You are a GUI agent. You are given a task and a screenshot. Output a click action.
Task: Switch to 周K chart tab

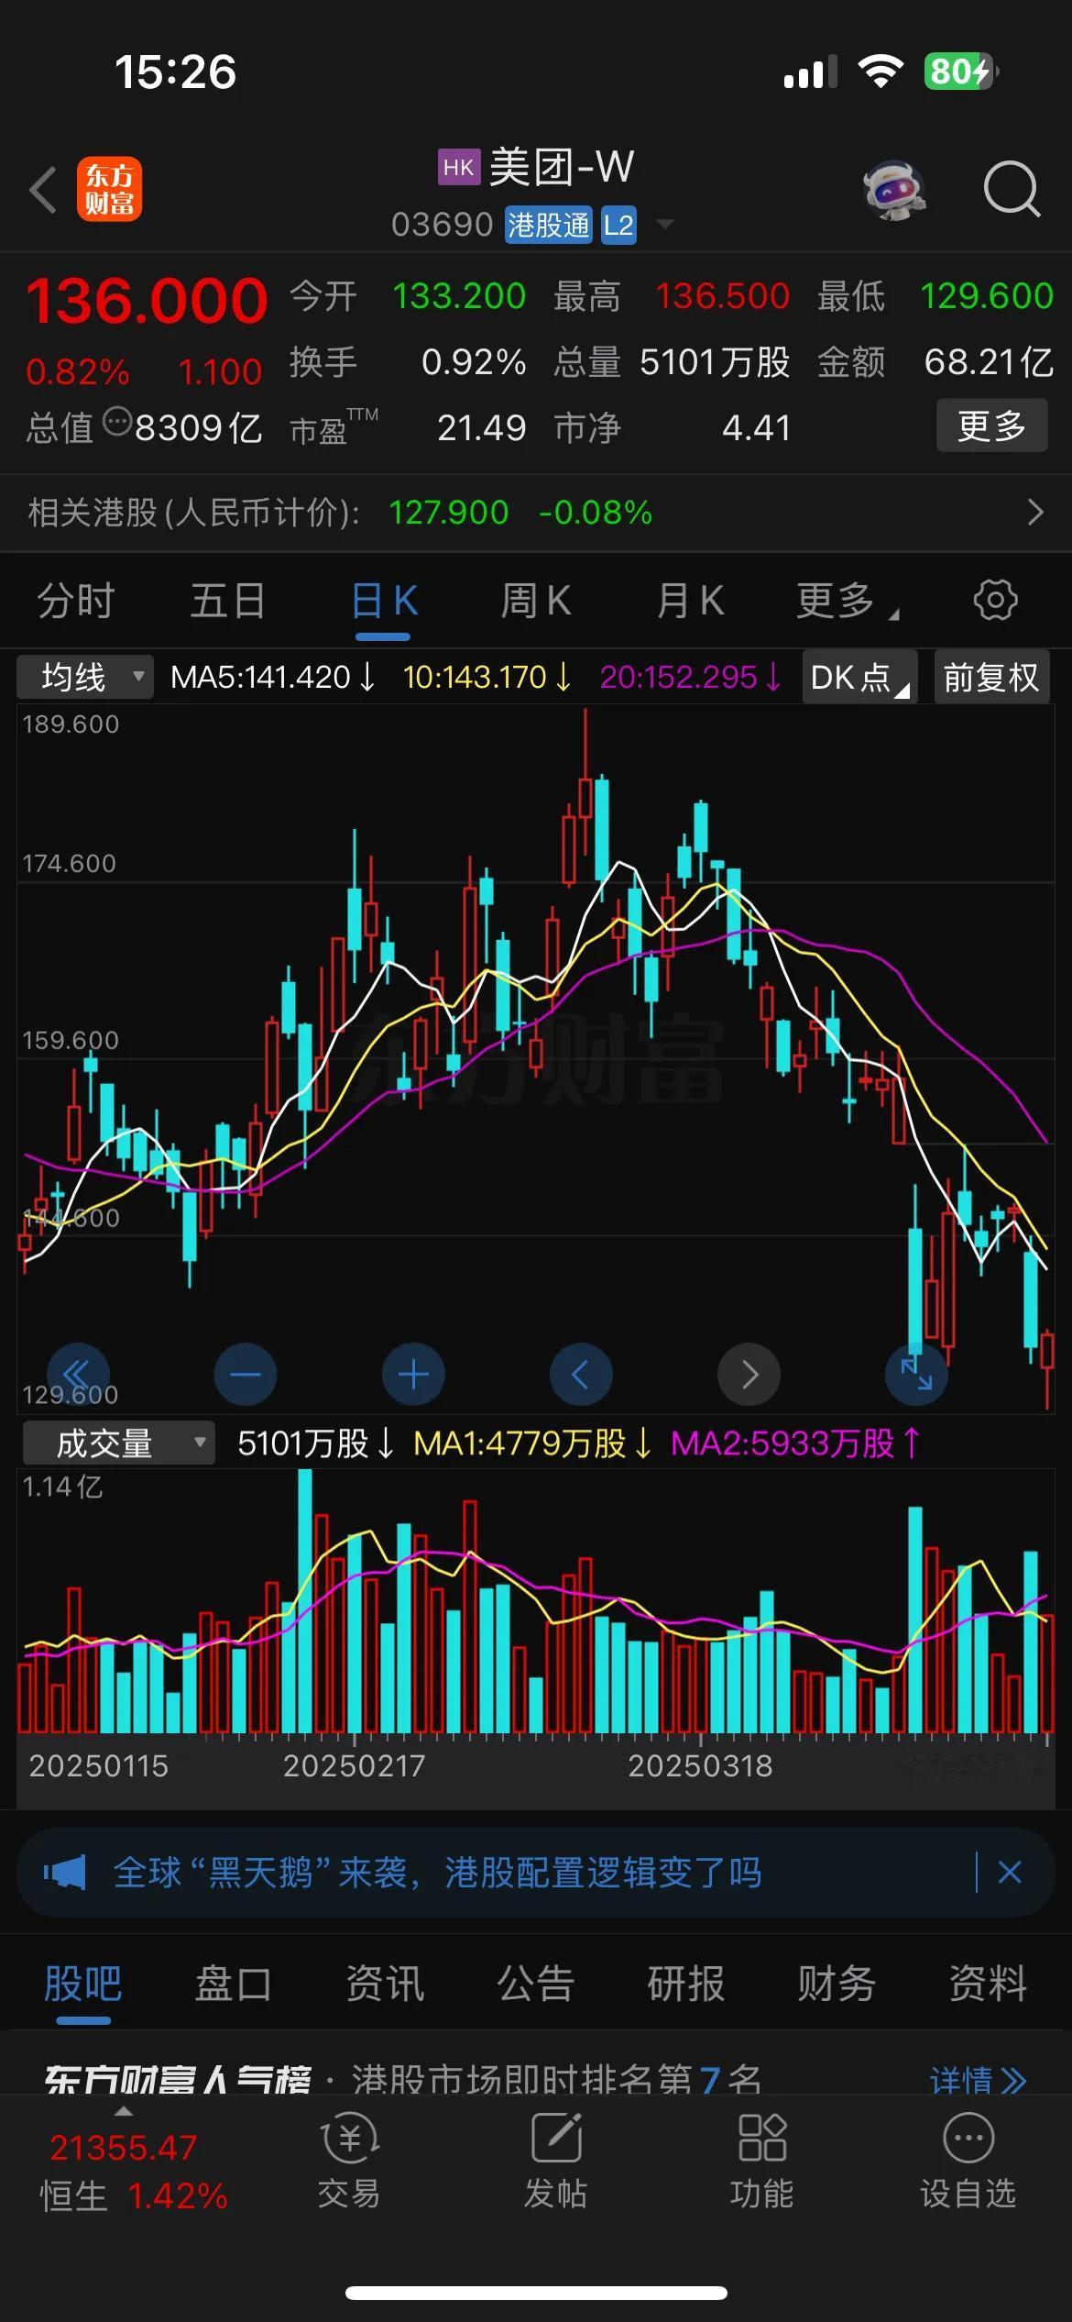(x=536, y=602)
